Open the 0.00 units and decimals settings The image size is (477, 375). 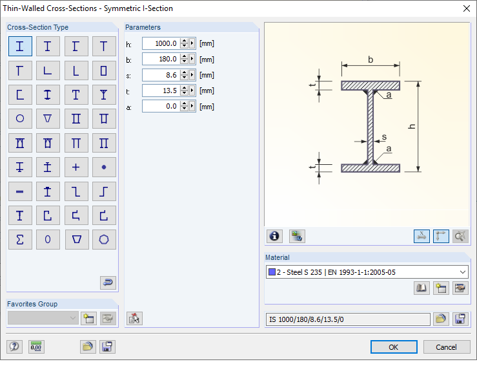pyautogui.click(x=36, y=347)
